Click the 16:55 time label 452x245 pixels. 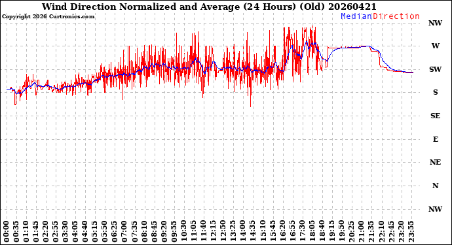[293, 231]
